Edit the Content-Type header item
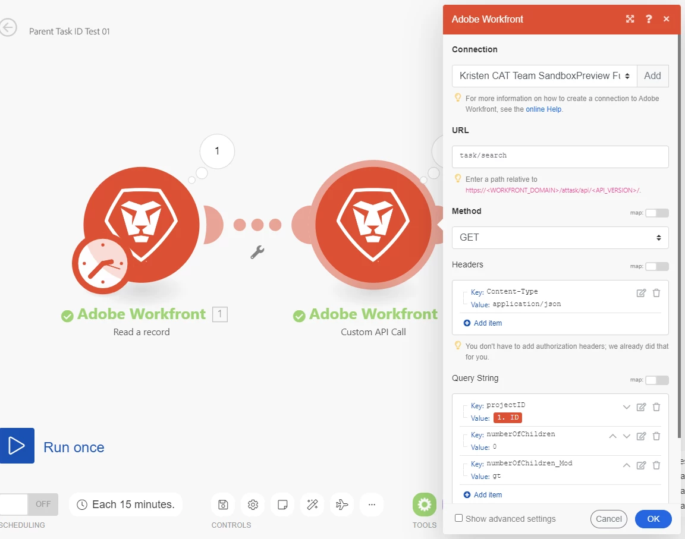Image resolution: width=685 pixels, height=539 pixels. tap(641, 294)
